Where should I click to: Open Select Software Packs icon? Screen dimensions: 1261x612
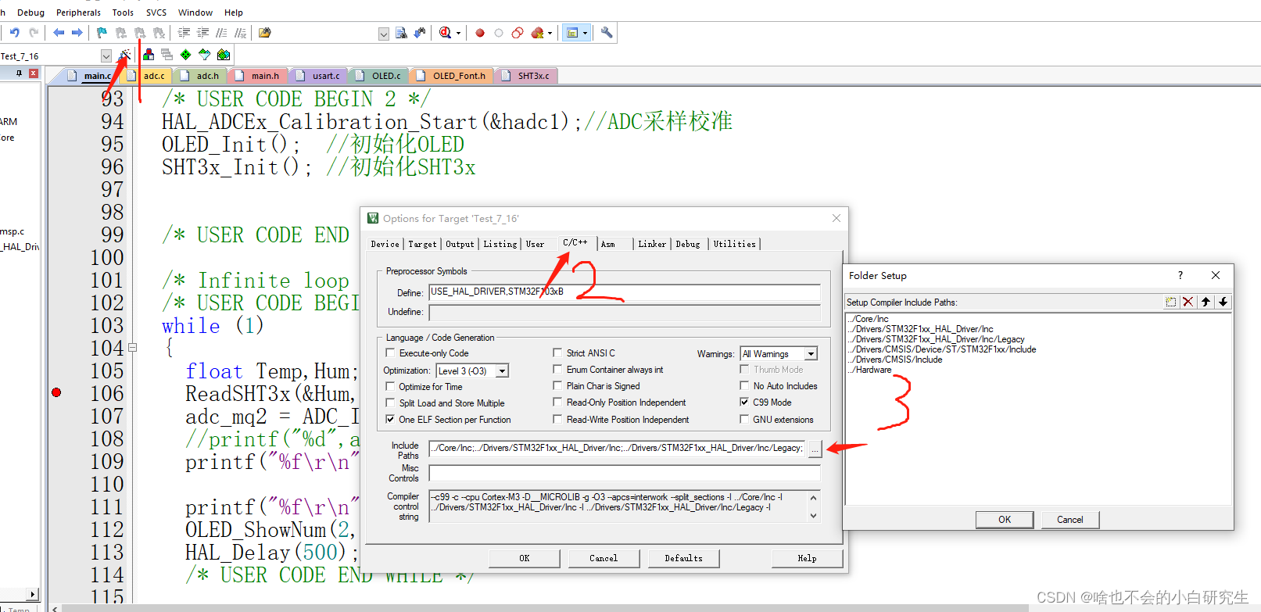click(x=204, y=55)
